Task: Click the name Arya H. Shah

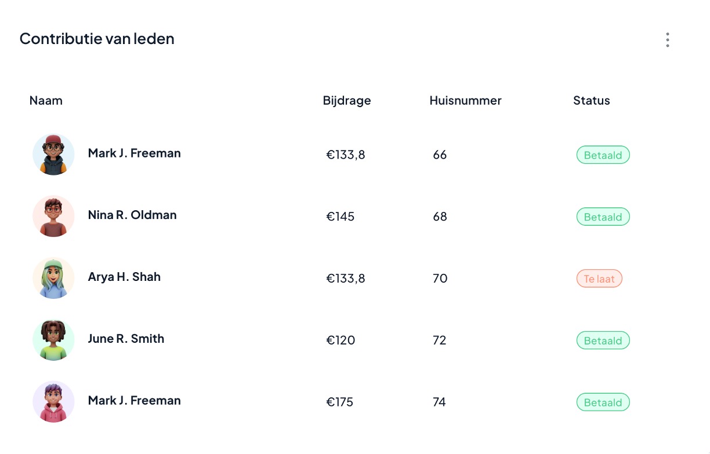Action: [x=124, y=277]
